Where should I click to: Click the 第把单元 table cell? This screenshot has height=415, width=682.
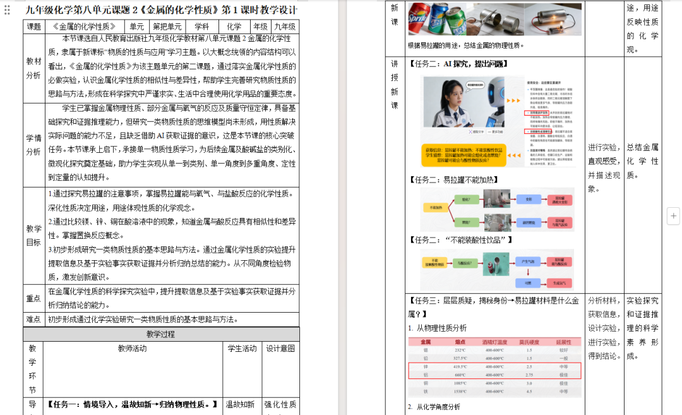167,27
